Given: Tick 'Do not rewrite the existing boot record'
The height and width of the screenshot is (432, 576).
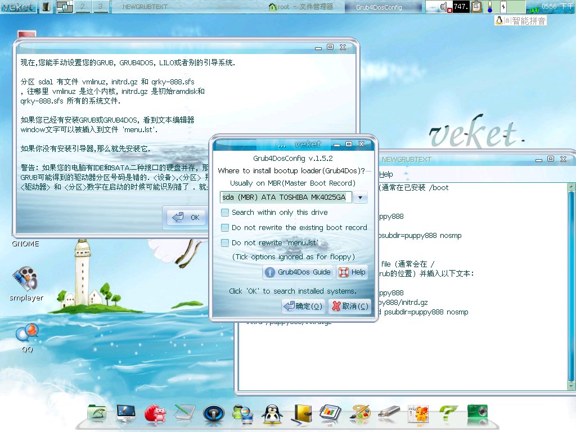Looking at the screenshot, I should pos(225,228).
